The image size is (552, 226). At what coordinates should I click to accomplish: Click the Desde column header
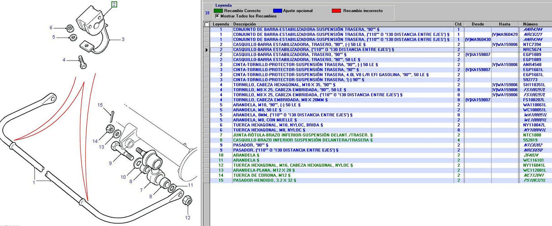[477, 24]
